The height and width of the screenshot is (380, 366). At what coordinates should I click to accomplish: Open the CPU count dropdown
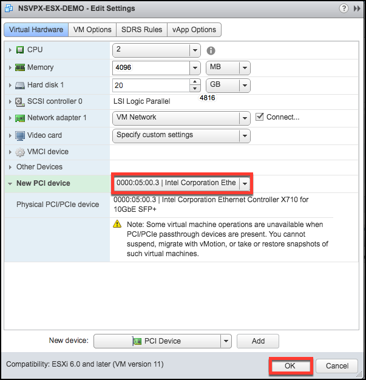195,50
